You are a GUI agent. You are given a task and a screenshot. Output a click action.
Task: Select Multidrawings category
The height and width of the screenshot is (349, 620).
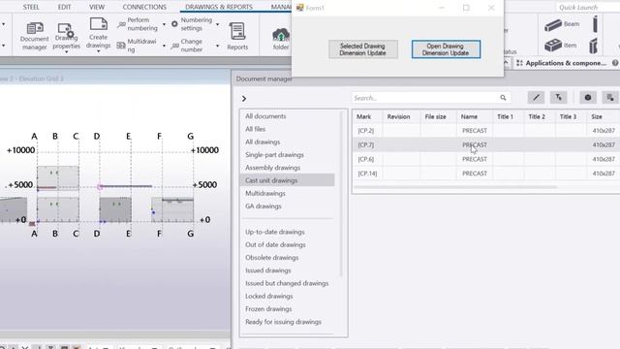(x=264, y=193)
